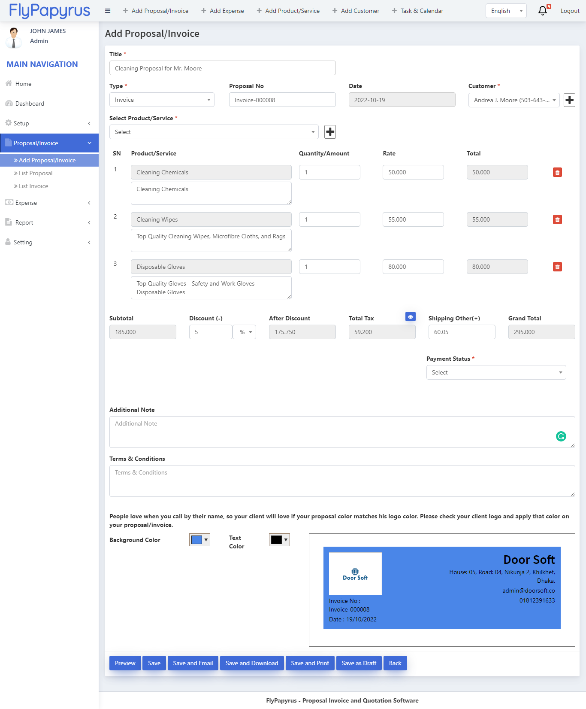
Task: Remove the Disposable Gloves row
Action: [557, 267]
